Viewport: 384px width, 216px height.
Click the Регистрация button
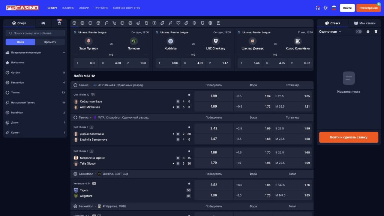tap(368, 8)
